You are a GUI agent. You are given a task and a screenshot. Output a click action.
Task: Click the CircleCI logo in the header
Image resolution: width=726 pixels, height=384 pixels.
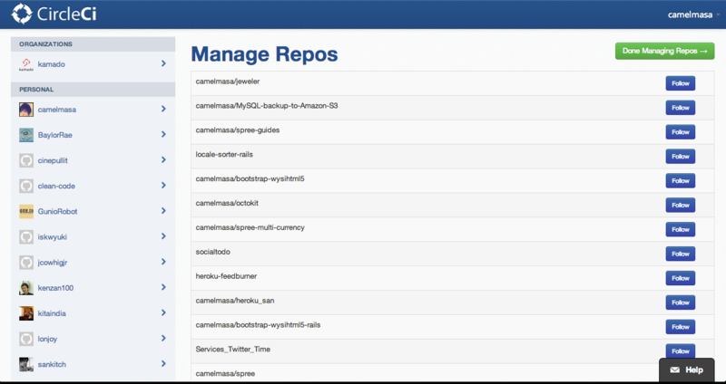[54, 14]
